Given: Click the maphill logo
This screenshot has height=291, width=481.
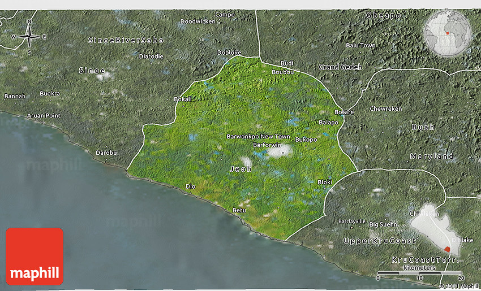Looking at the screenshot, I should click(35, 256).
